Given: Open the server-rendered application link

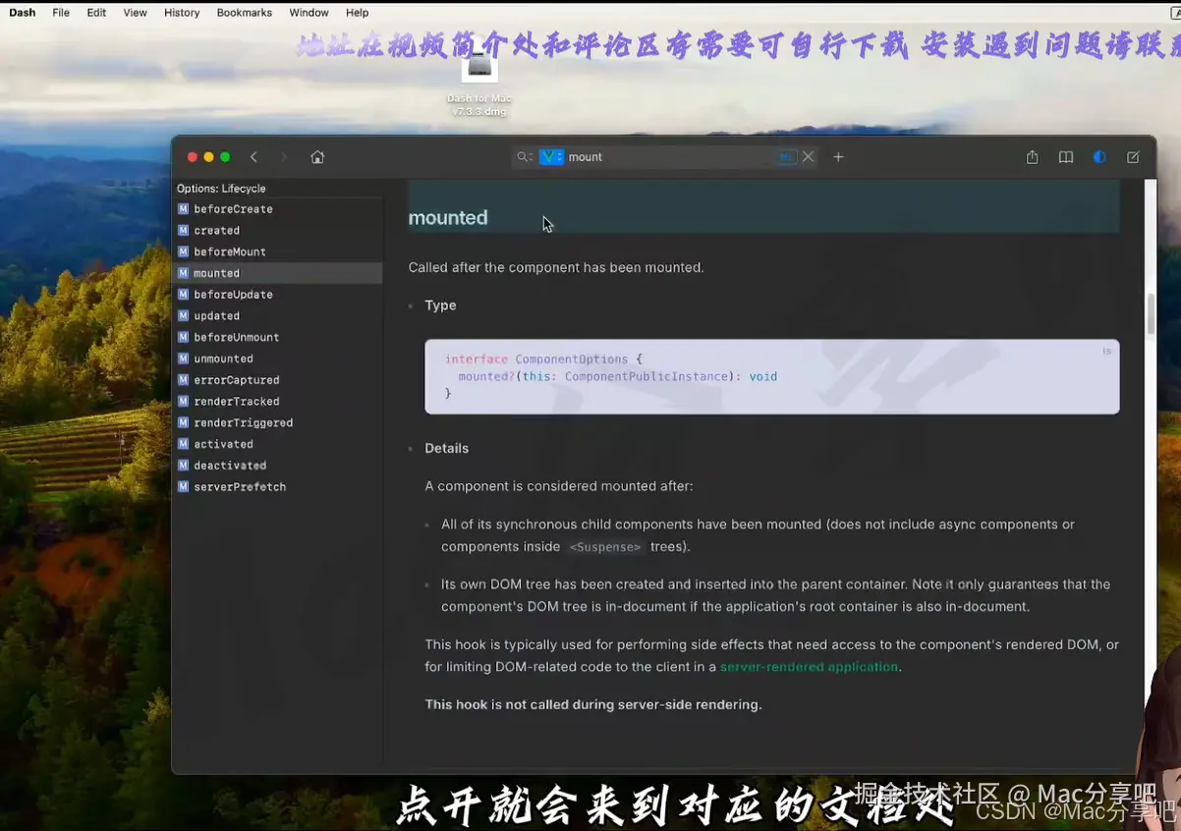Looking at the screenshot, I should (x=808, y=666).
